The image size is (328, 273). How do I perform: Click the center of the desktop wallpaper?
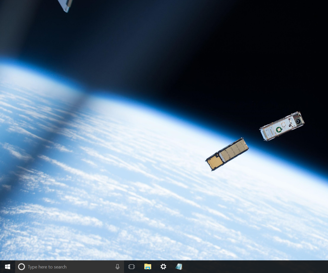tap(164, 130)
